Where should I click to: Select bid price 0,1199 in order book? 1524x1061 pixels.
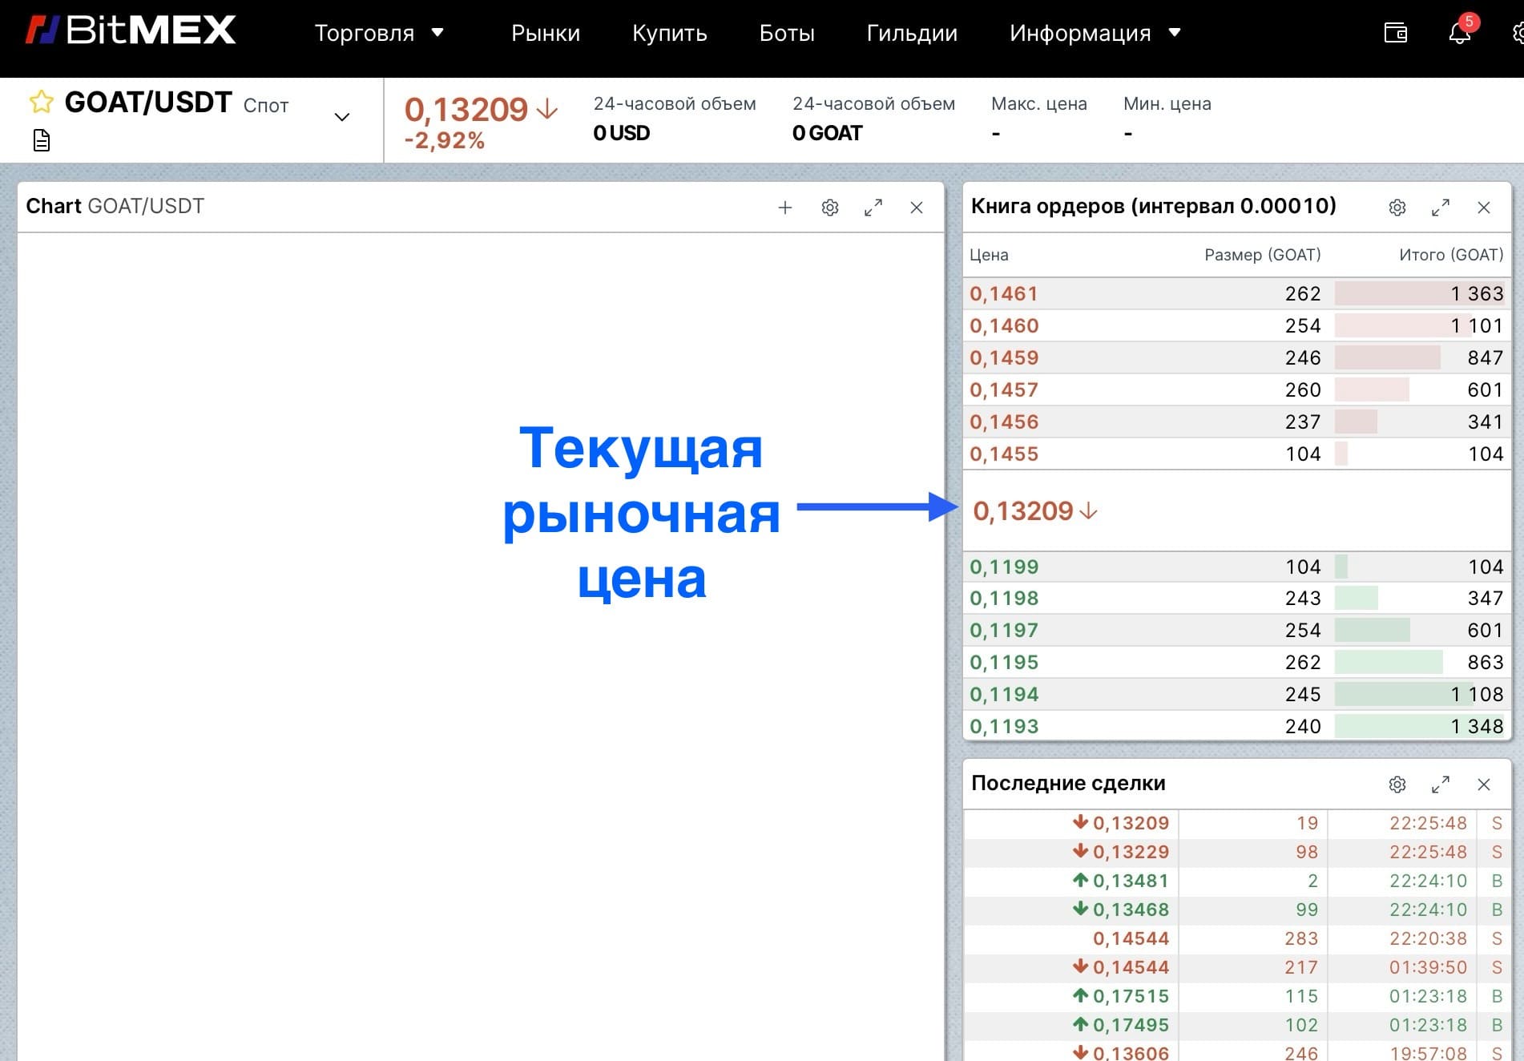click(1004, 567)
